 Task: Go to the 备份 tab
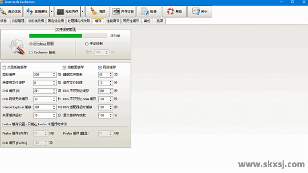147,21
